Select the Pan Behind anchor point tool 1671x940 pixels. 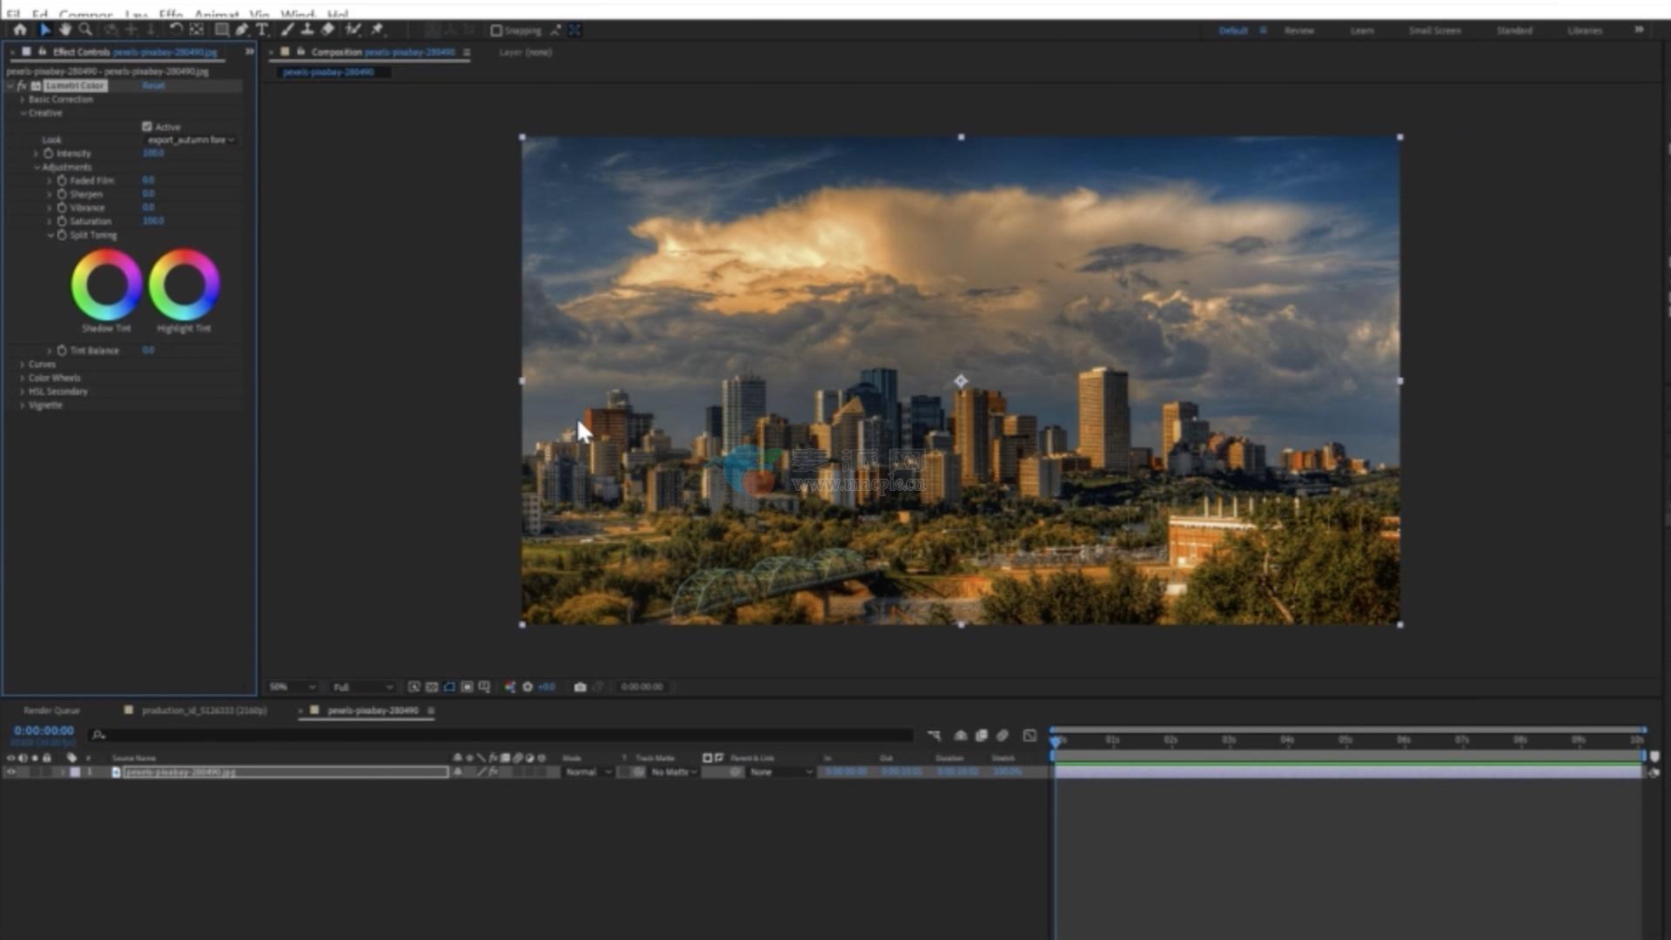(197, 30)
